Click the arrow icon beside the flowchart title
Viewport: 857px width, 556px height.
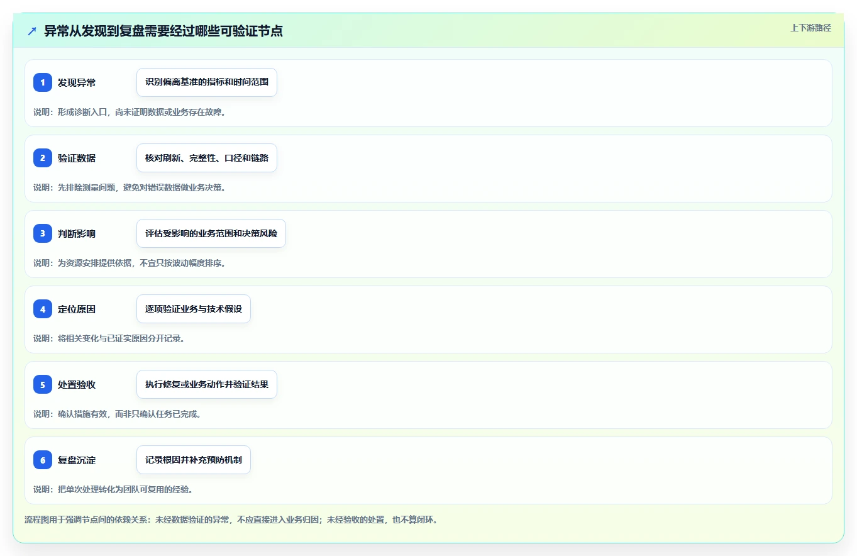(x=32, y=31)
